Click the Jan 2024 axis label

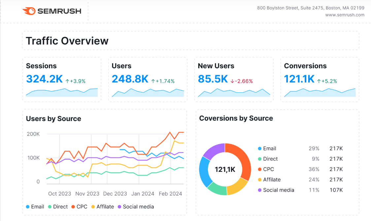click(x=143, y=194)
